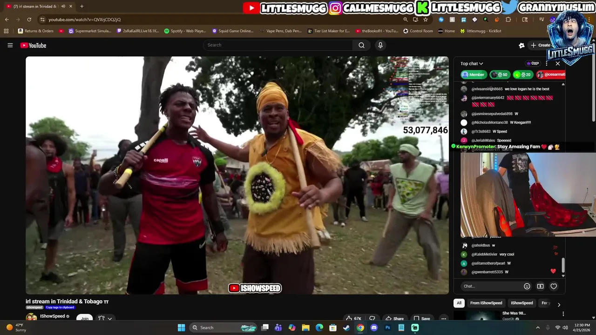Open Photoshop from the taskbar
The height and width of the screenshot is (335, 596).
387,328
